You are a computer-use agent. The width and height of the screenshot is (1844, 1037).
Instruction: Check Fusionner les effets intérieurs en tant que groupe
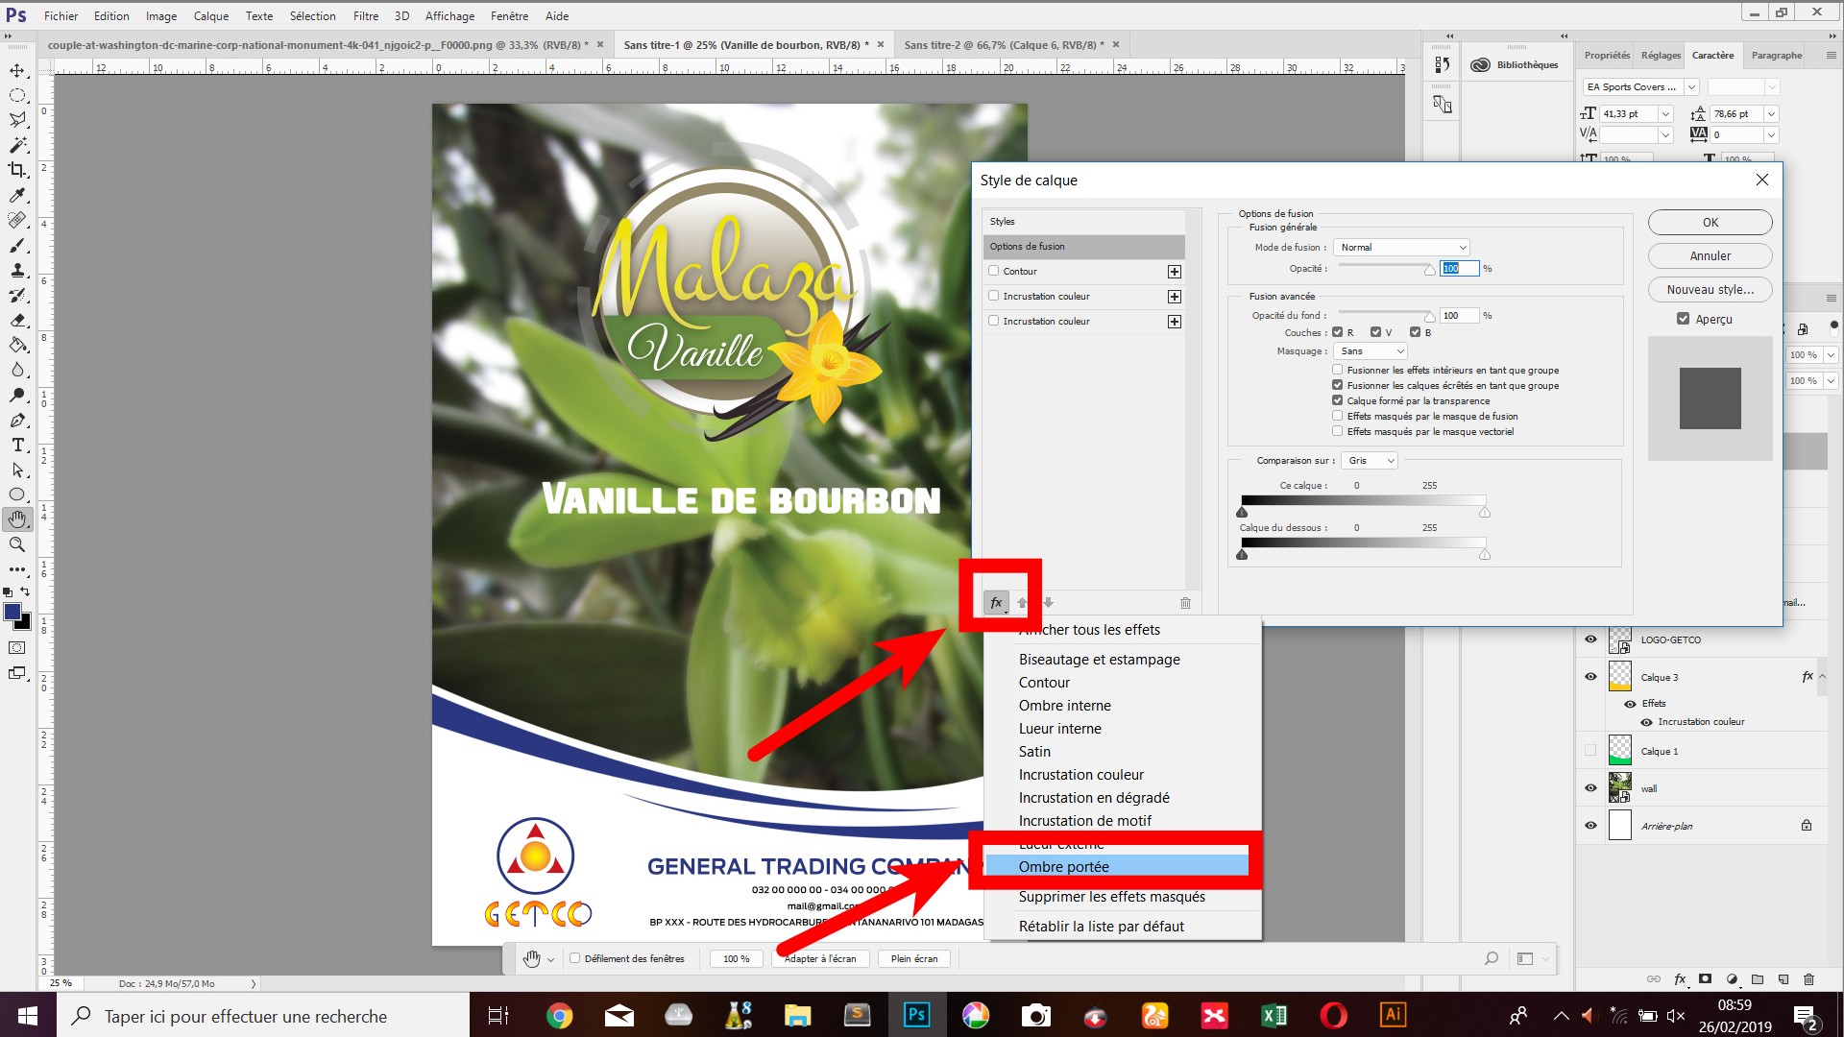coord(1337,370)
